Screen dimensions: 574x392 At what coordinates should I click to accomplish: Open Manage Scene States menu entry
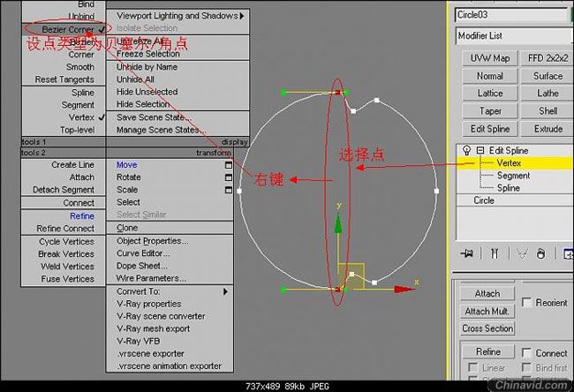point(162,130)
